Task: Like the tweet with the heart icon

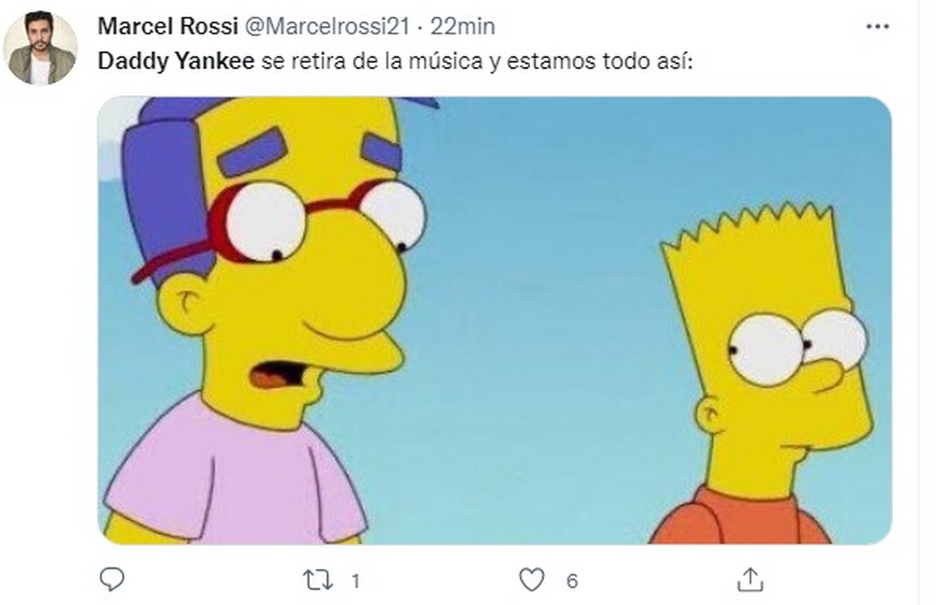Action: tap(532, 580)
